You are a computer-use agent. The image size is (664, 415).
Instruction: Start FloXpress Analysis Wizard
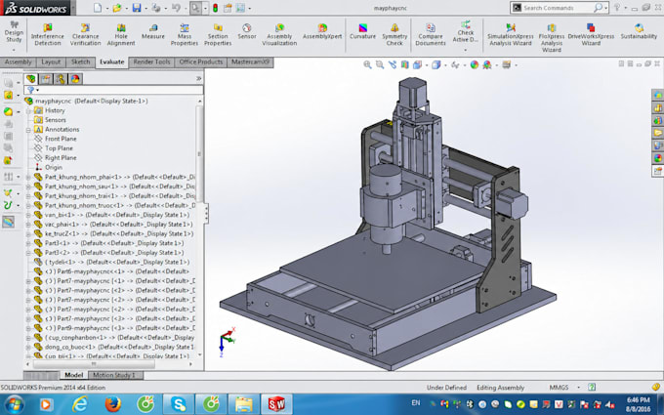(552, 38)
